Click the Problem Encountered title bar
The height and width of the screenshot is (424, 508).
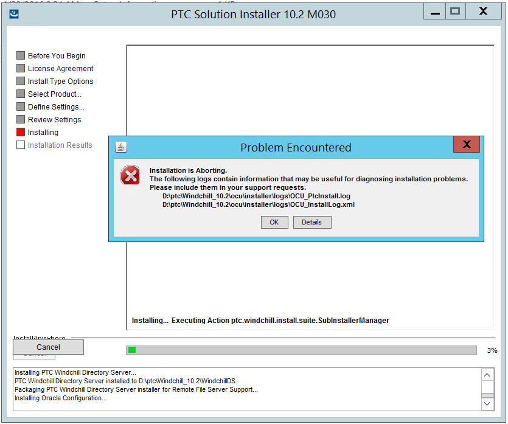click(296, 147)
